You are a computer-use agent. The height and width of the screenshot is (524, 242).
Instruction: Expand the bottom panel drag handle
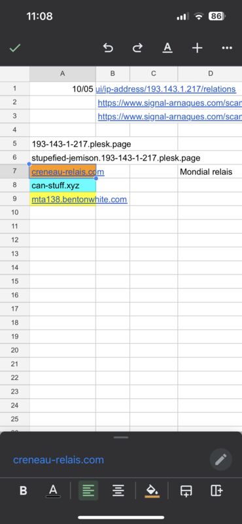click(x=121, y=437)
